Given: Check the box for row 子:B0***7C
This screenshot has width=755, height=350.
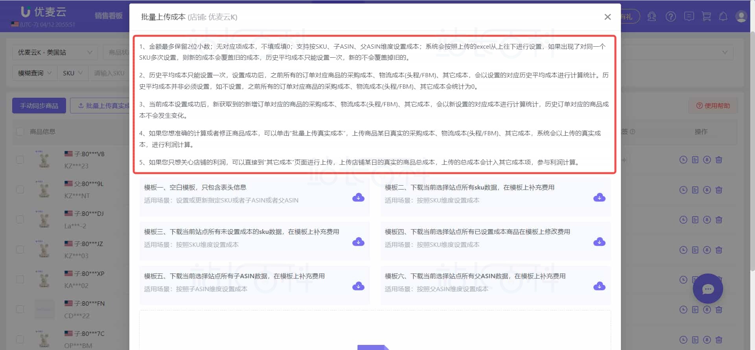Looking at the screenshot, I should point(20,339).
